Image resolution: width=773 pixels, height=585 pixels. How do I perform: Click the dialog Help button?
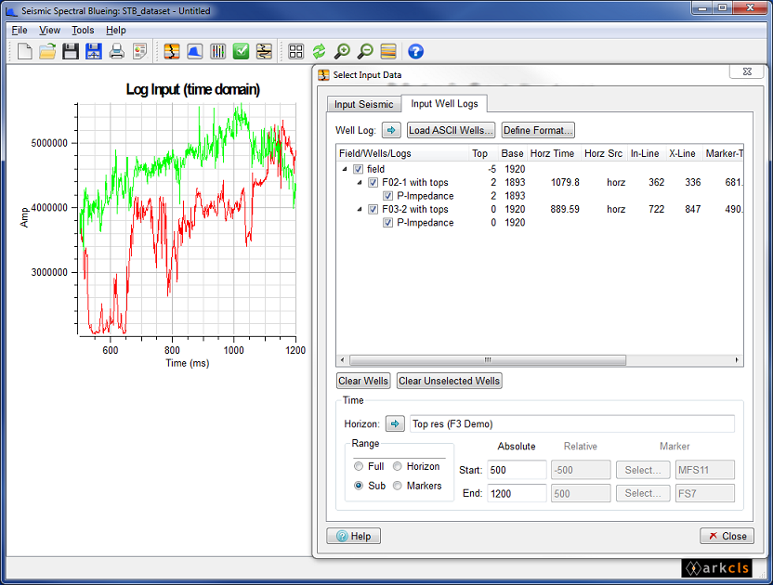353,536
